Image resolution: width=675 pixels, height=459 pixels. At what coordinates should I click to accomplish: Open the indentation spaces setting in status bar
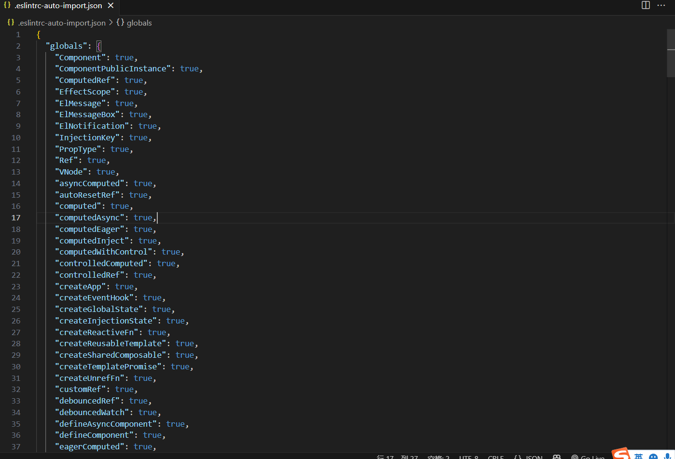click(438, 457)
